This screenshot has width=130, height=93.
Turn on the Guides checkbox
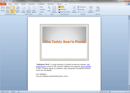pyautogui.click(x=38, y=12)
